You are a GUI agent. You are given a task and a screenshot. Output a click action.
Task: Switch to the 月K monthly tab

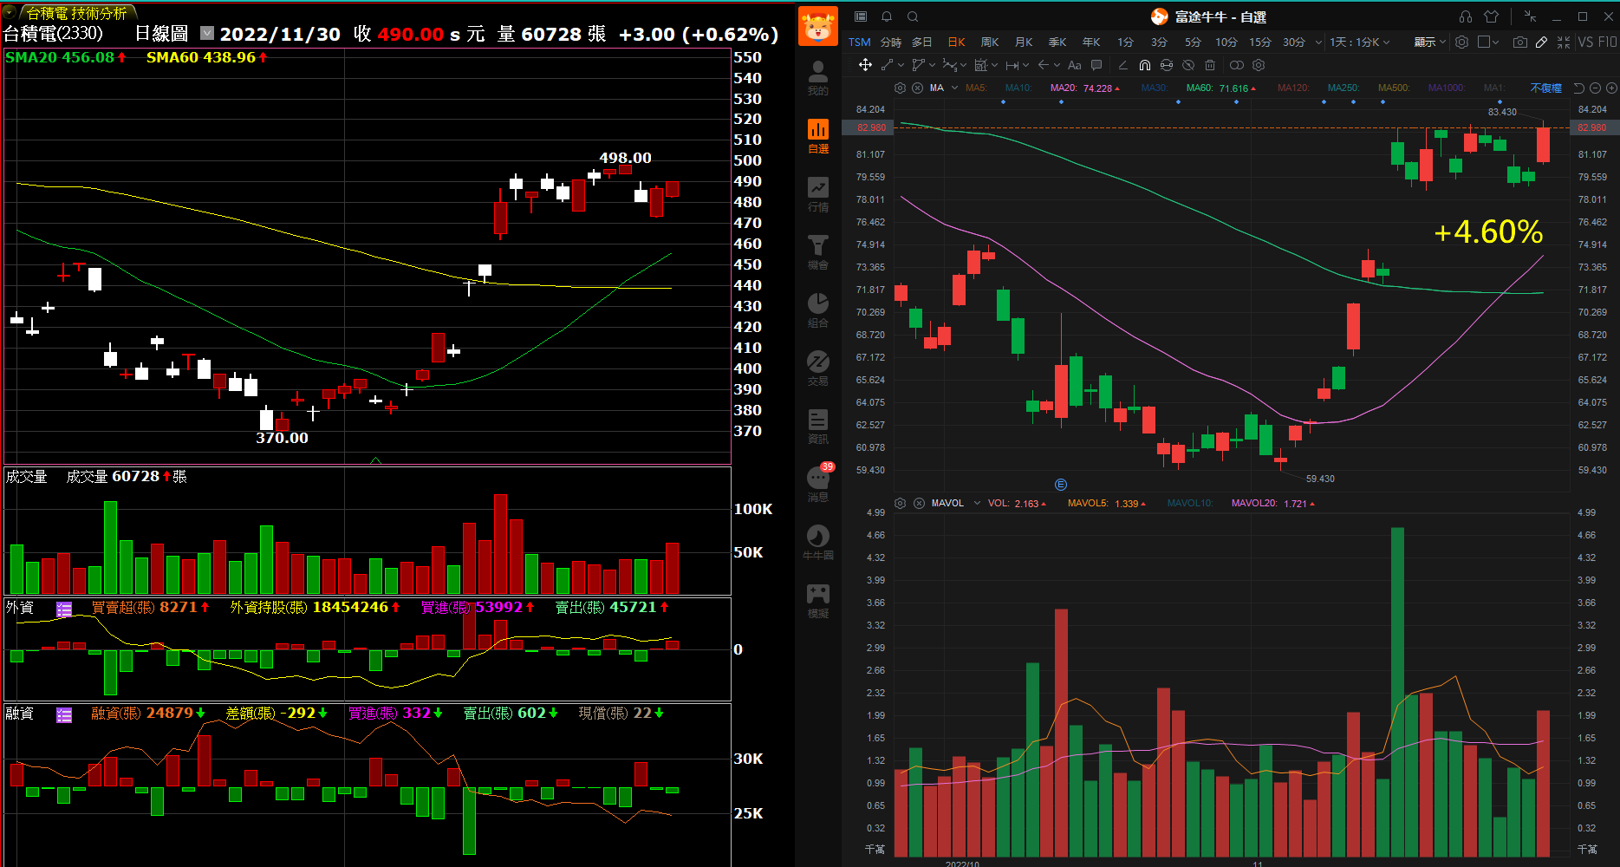click(1024, 42)
